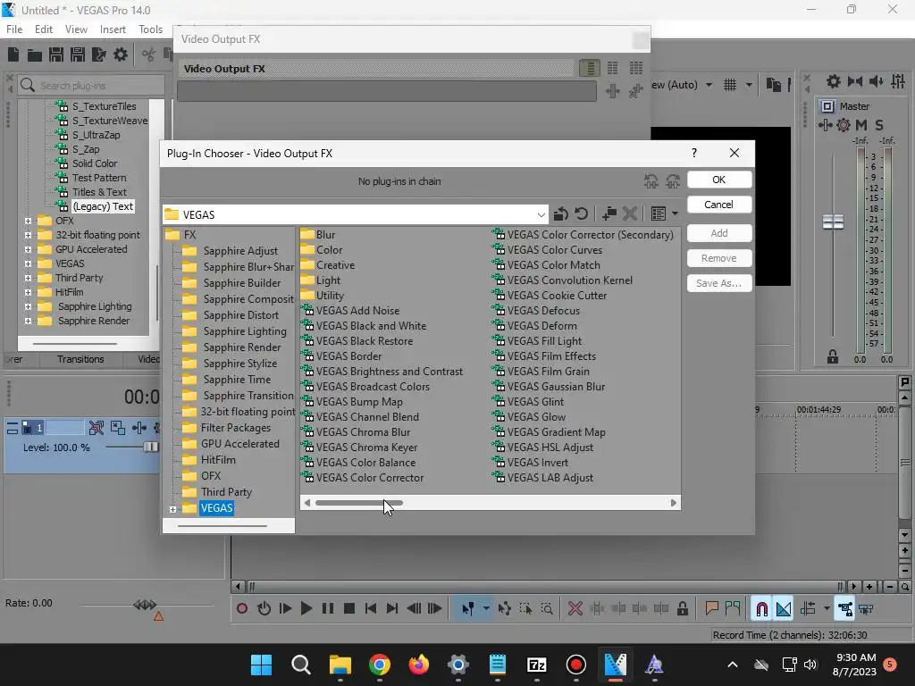Click Up One Level icon in Plug-In Chooser
The width and height of the screenshot is (915, 686).
(x=561, y=214)
